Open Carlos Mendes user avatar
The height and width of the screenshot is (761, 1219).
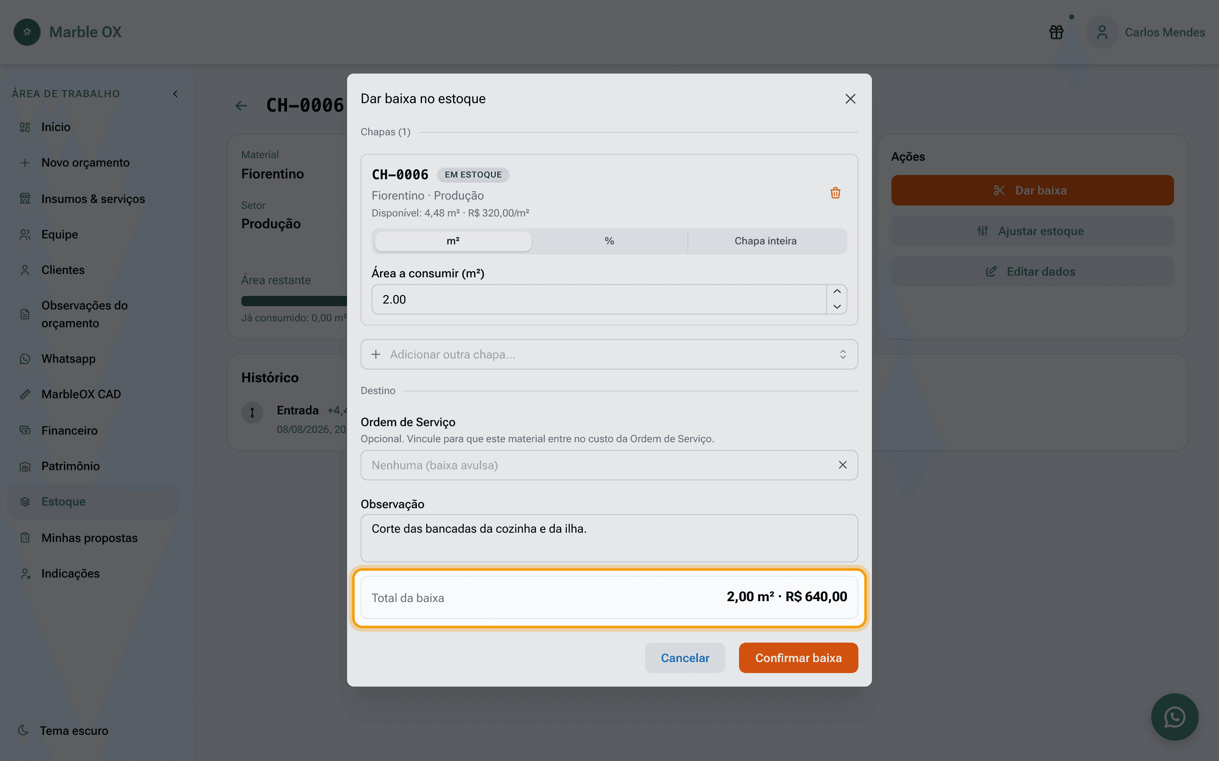1102,32
